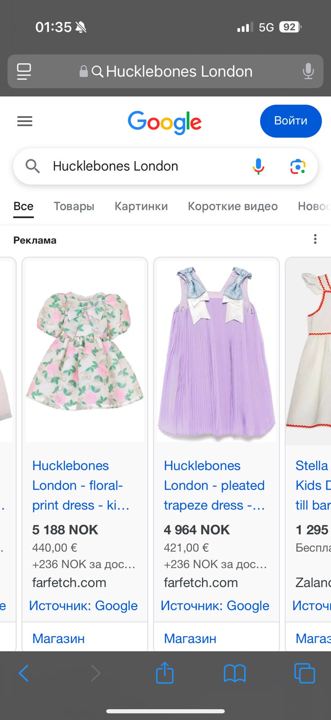Image resolution: width=331 pixels, height=720 pixels.
Task: Tap the Safari address bar microphone
Action: click(308, 71)
